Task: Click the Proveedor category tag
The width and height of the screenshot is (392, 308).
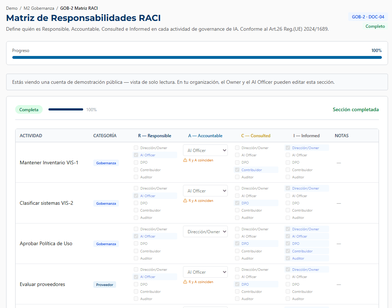Action: pos(105,285)
